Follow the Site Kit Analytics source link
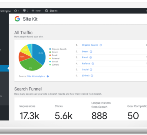 [36, 76]
